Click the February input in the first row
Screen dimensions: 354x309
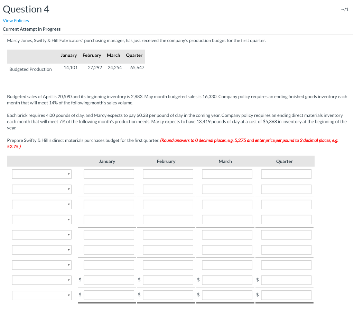point(168,174)
